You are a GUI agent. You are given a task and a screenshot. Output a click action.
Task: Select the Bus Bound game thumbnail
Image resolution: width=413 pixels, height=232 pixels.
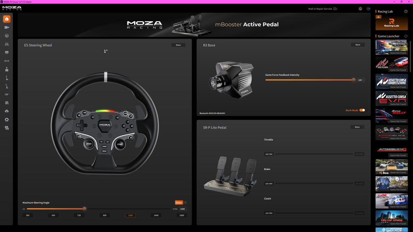click(391, 184)
